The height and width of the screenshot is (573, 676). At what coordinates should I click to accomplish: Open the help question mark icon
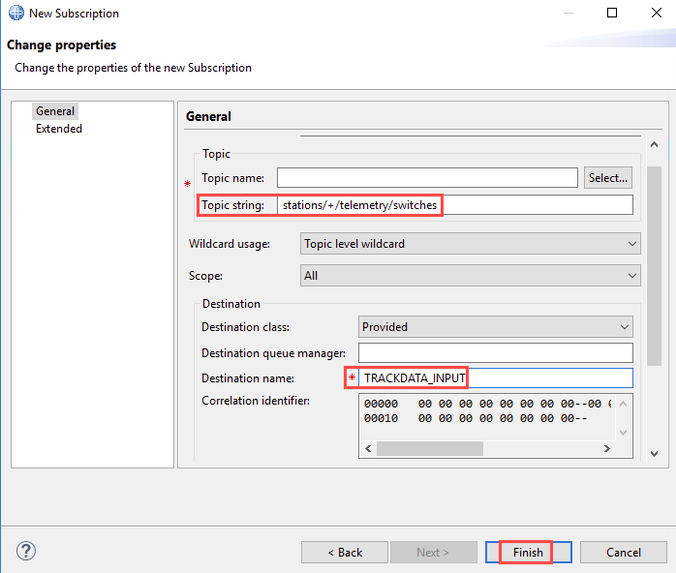[26, 551]
